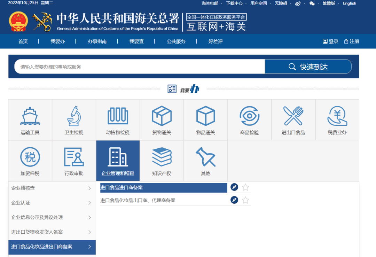This screenshot has height=257, width=376.
Task: Open the 知识产权 books icon
Action: click(x=162, y=157)
